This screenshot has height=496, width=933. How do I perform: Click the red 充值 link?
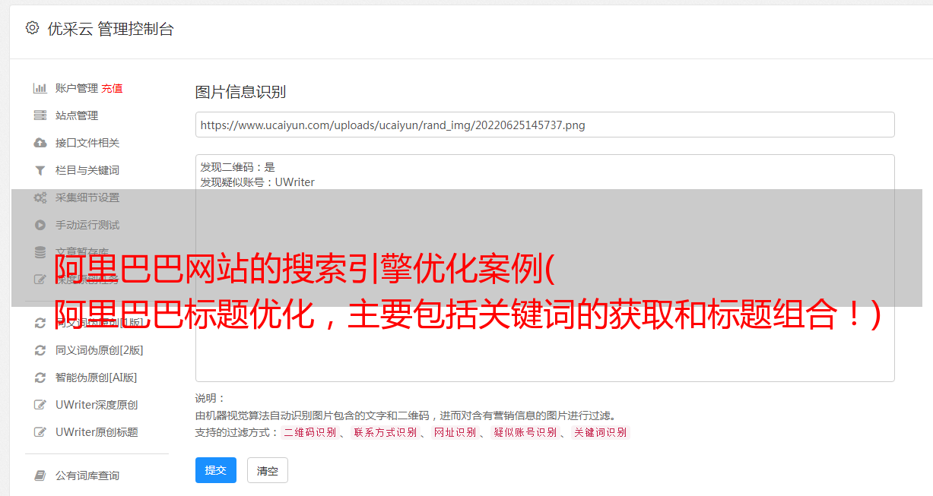coord(112,88)
